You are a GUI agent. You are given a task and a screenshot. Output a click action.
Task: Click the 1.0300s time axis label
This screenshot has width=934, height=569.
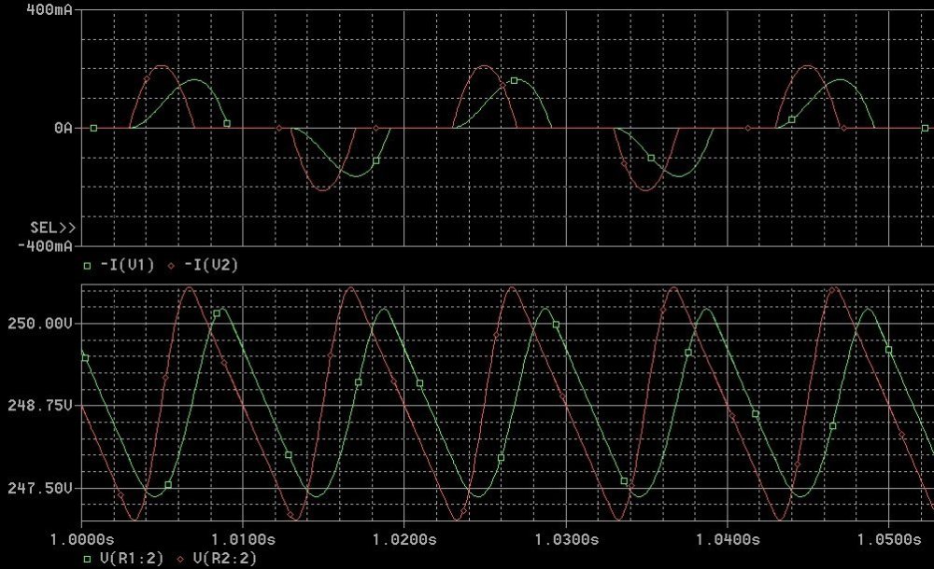click(x=565, y=539)
